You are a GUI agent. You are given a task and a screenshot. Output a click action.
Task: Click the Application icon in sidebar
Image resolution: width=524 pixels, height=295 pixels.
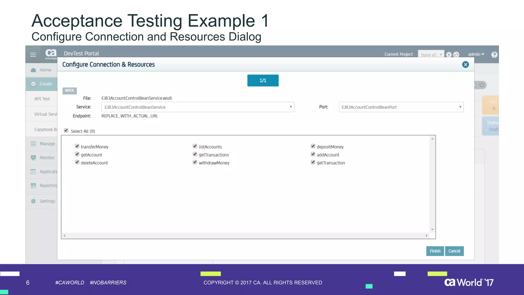pyautogui.click(x=33, y=172)
